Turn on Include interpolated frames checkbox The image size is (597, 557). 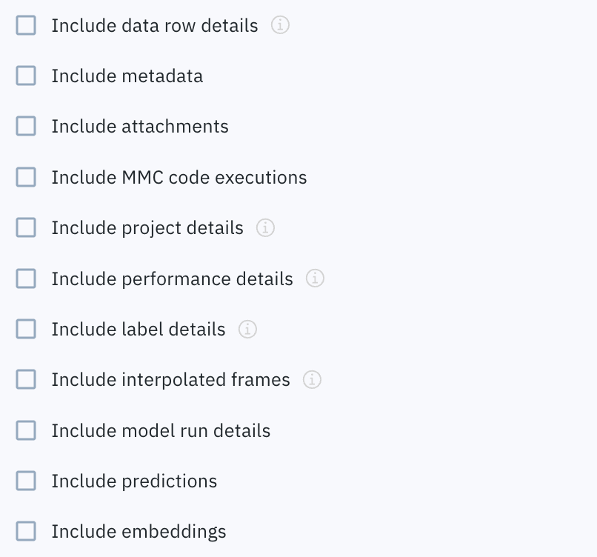coord(26,380)
